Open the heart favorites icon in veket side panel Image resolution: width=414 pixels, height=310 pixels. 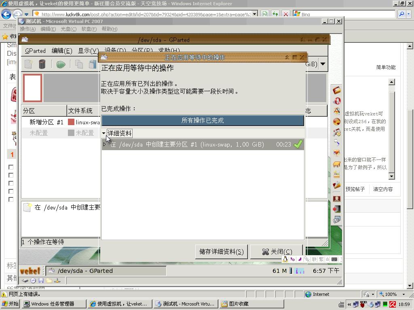[x=337, y=153]
